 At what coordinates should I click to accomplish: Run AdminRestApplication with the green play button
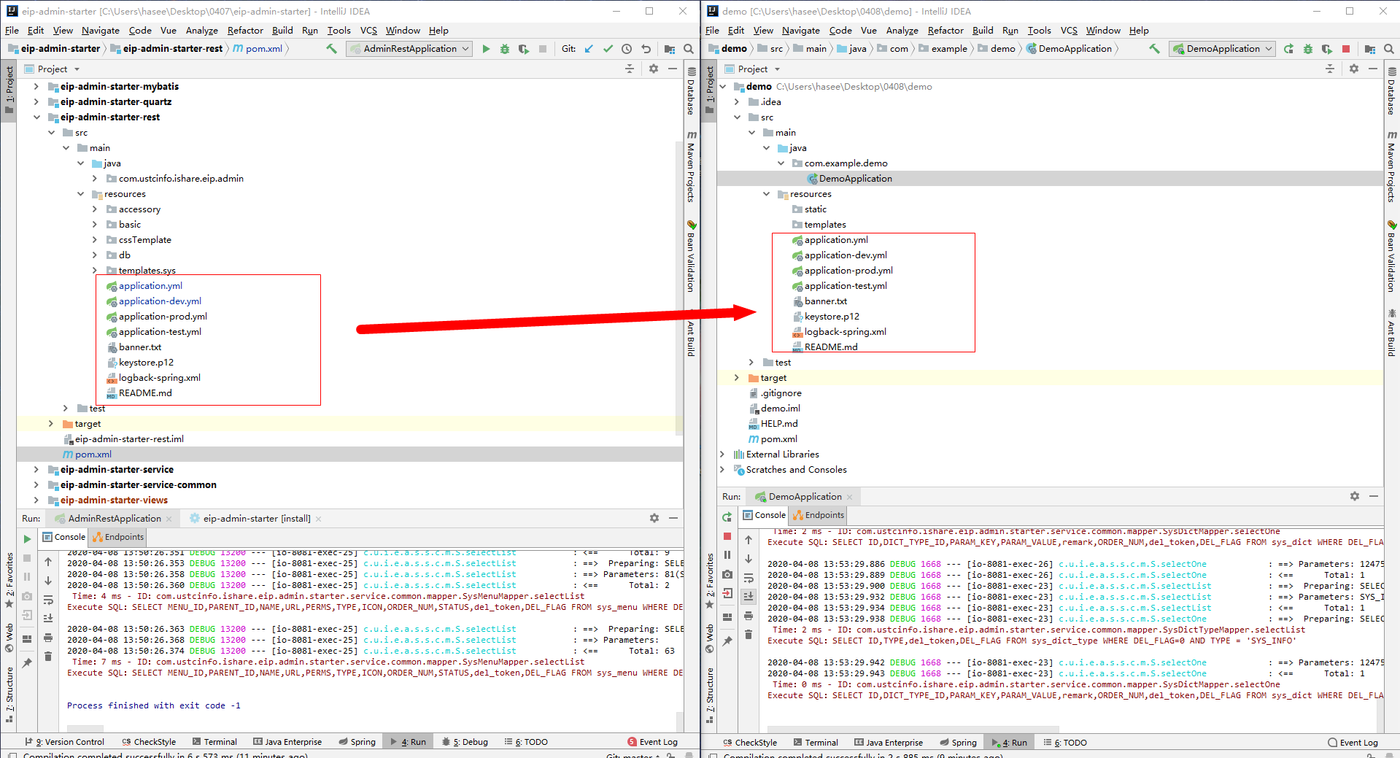(x=486, y=49)
